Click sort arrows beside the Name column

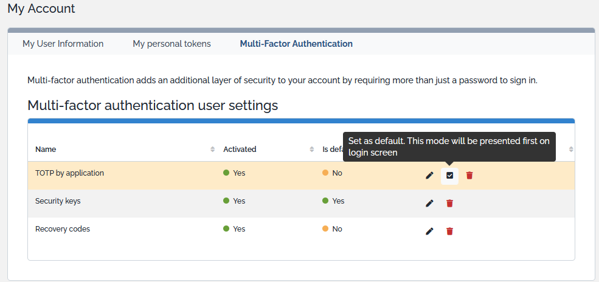point(212,150)
